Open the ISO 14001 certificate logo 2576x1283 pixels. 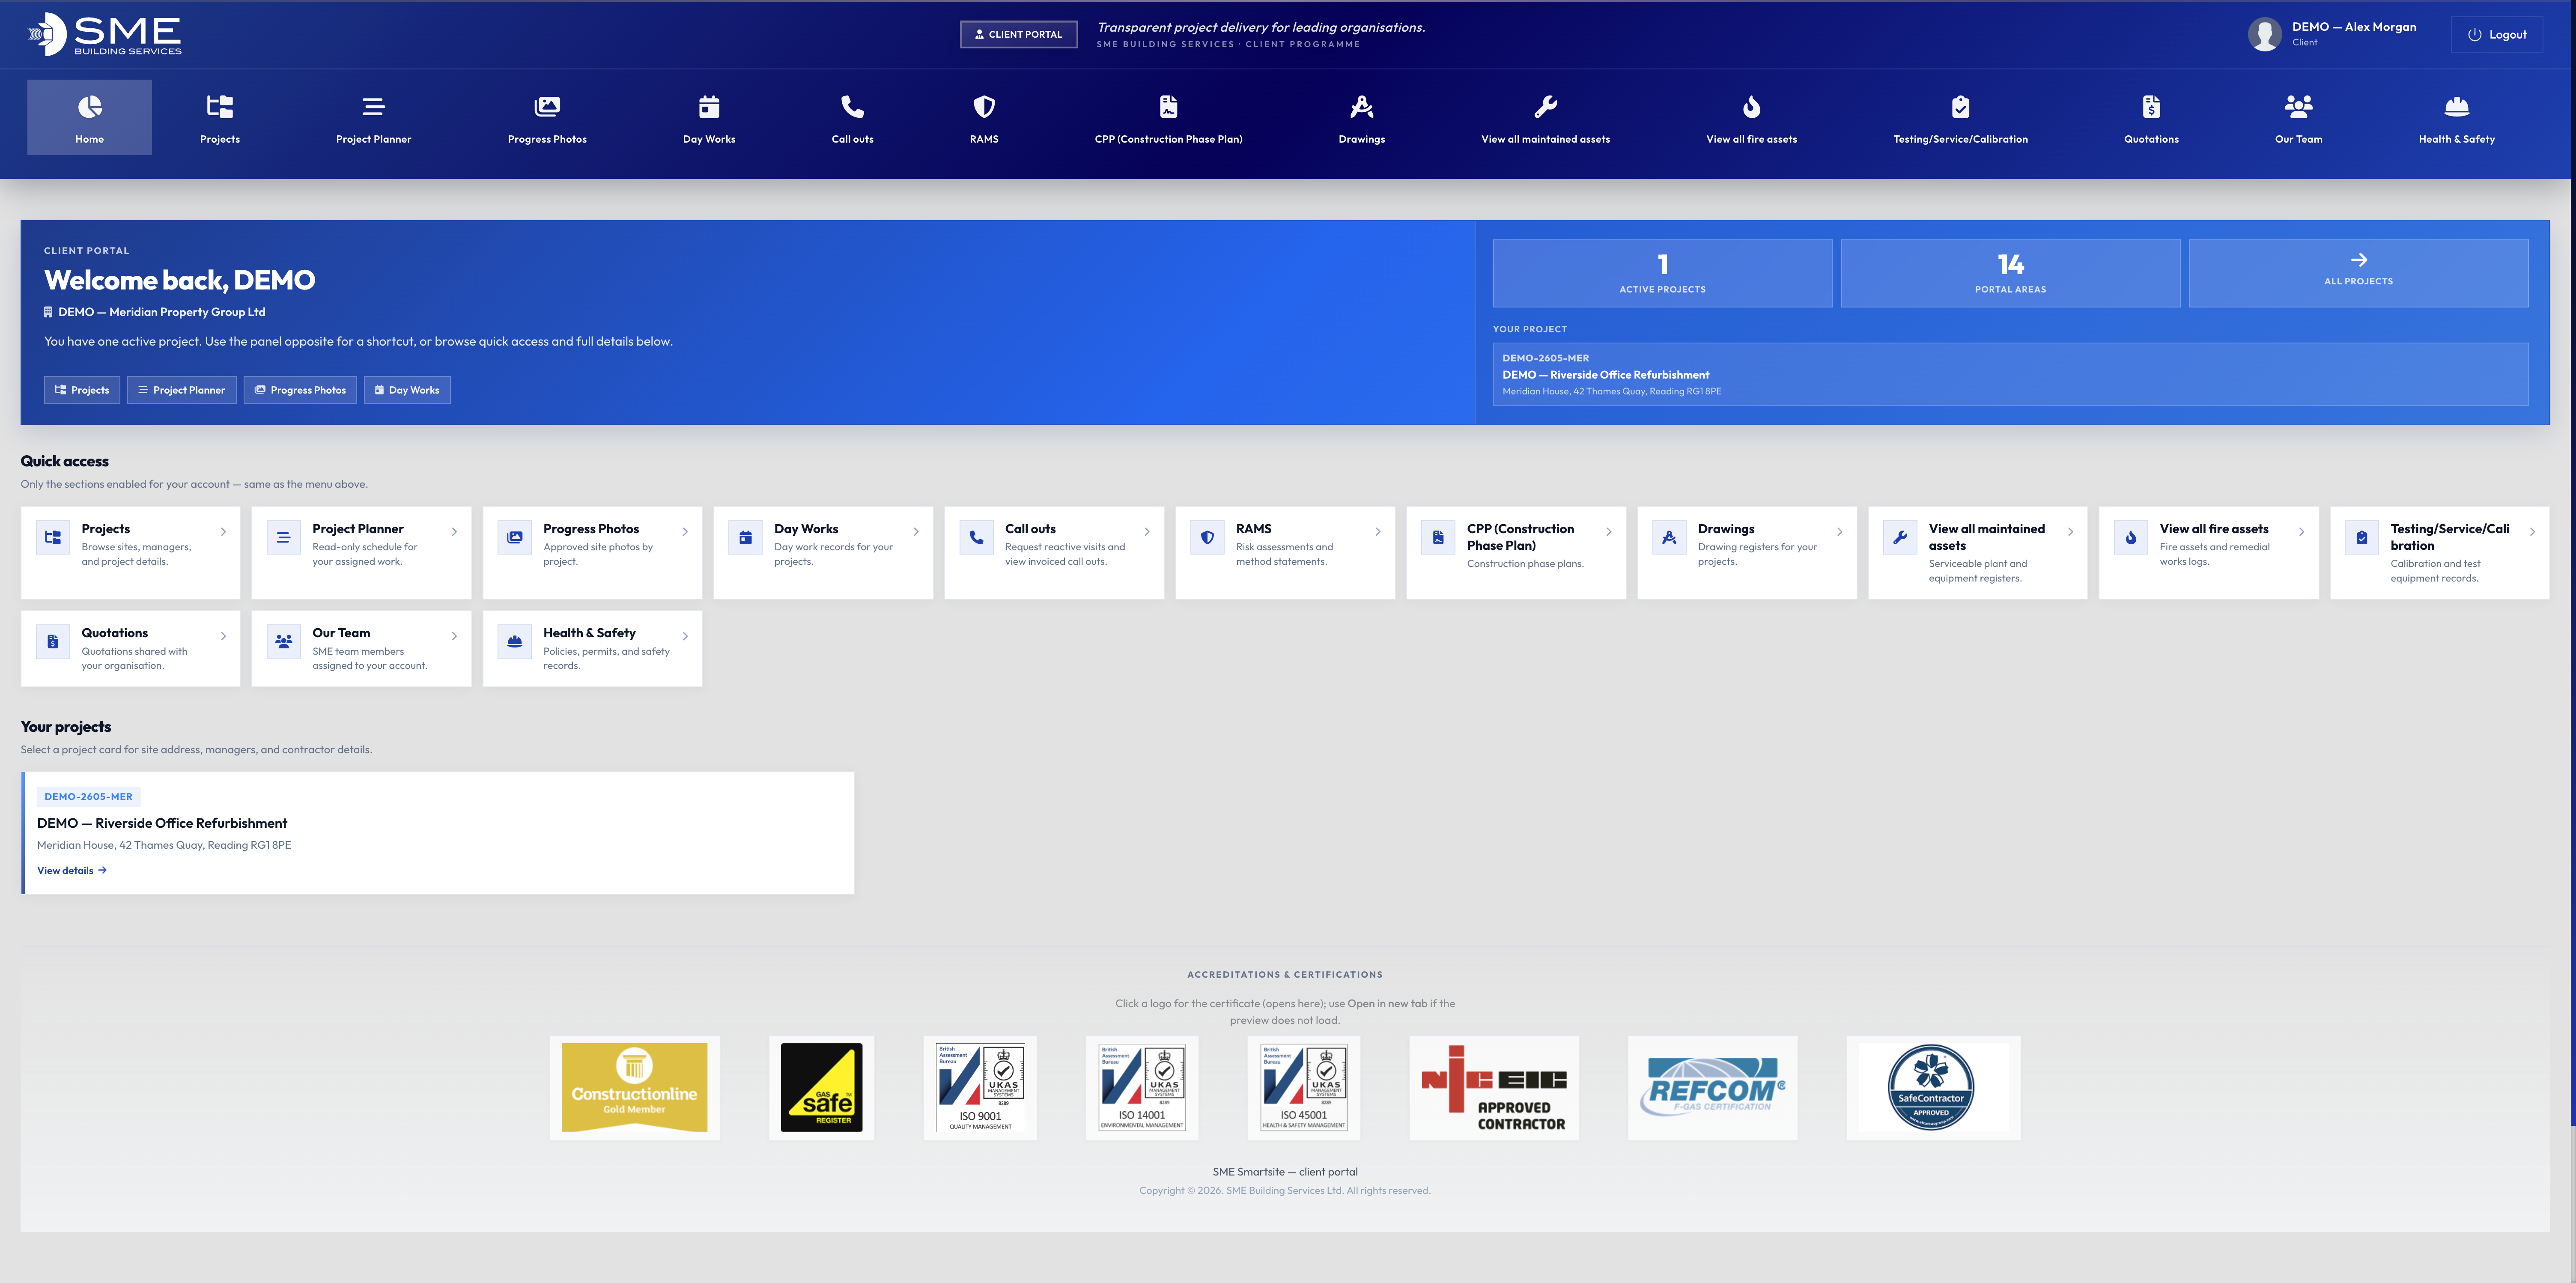1142,1088
